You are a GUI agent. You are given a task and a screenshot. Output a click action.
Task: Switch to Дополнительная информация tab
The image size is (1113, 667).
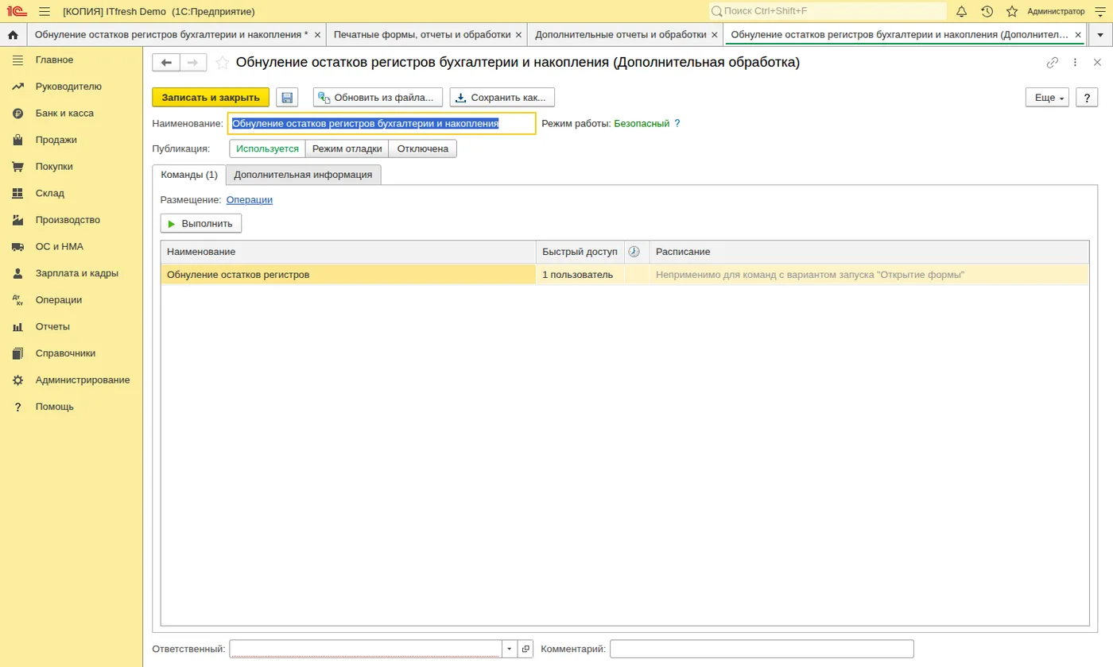click(303, 175)
